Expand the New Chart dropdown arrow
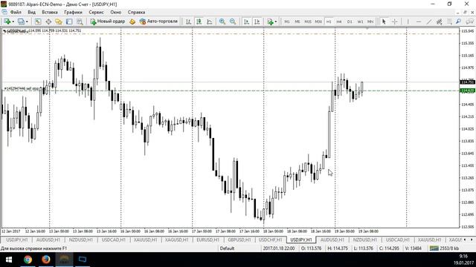This screenshot has height=267, width=476. 13,22
